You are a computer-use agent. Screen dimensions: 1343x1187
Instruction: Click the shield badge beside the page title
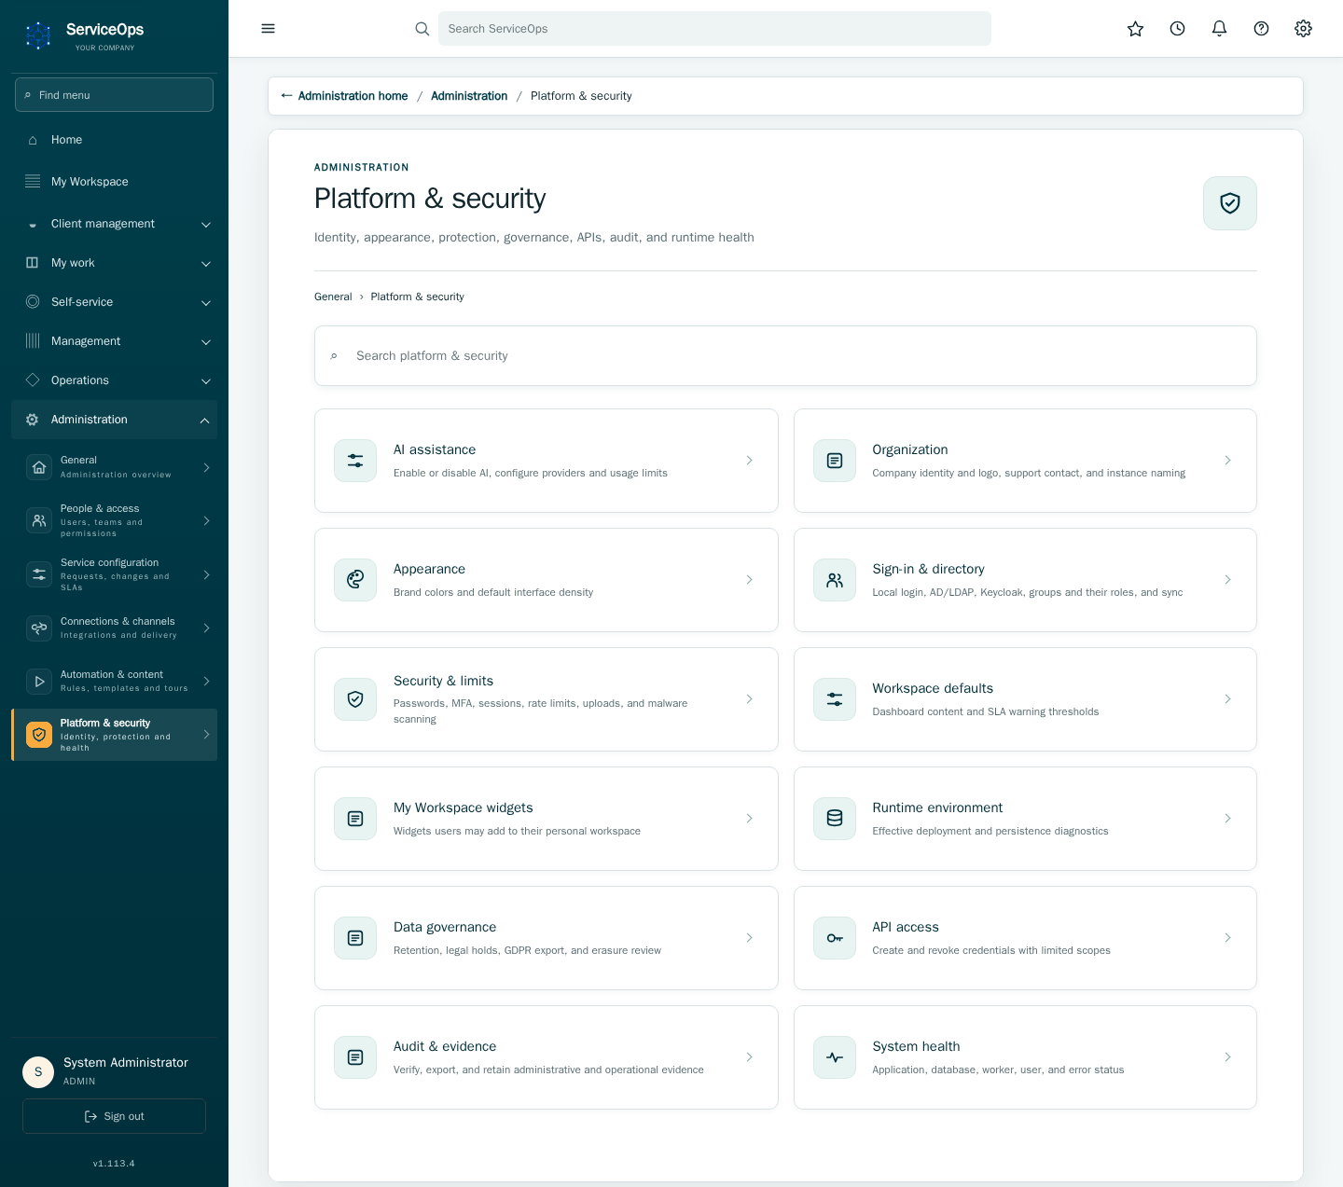1229,203
